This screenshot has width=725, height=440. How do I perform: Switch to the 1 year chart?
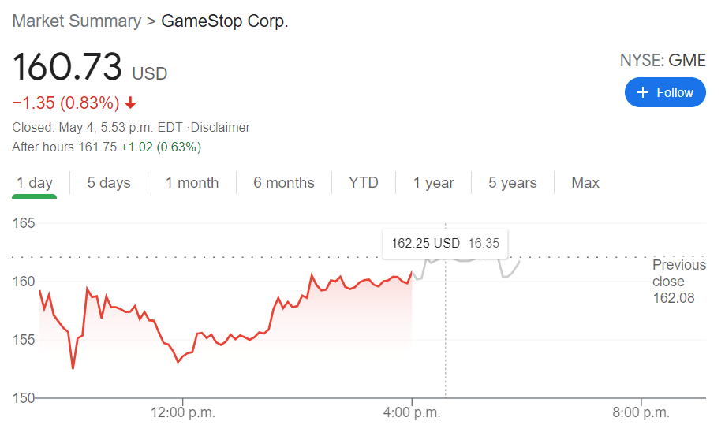pyautogui.click(x=434, y=183)
